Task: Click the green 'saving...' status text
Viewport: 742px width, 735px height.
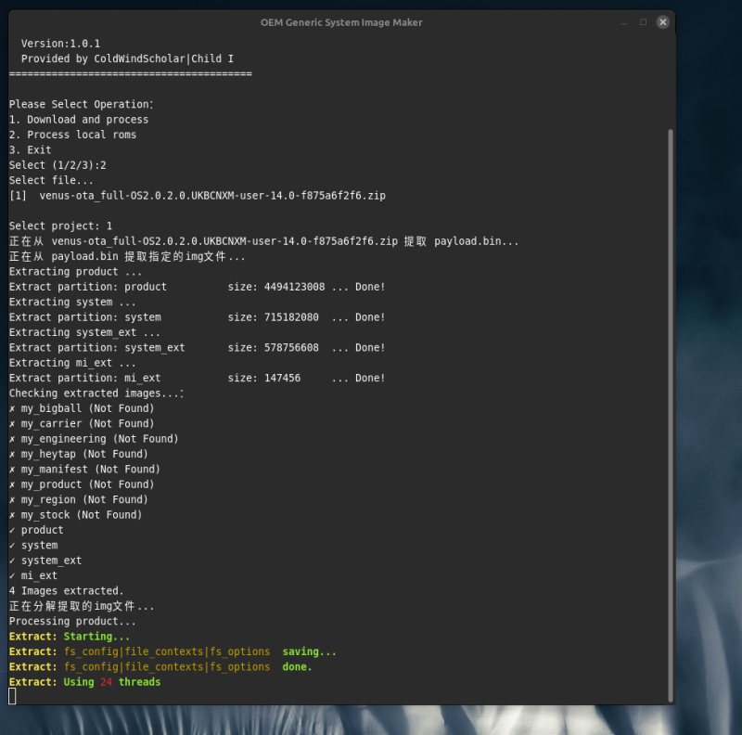Action: [309, 651]
